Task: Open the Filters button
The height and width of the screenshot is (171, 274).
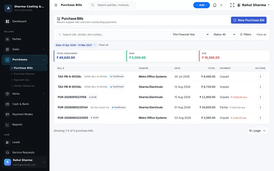Action: tap(246, 35)
